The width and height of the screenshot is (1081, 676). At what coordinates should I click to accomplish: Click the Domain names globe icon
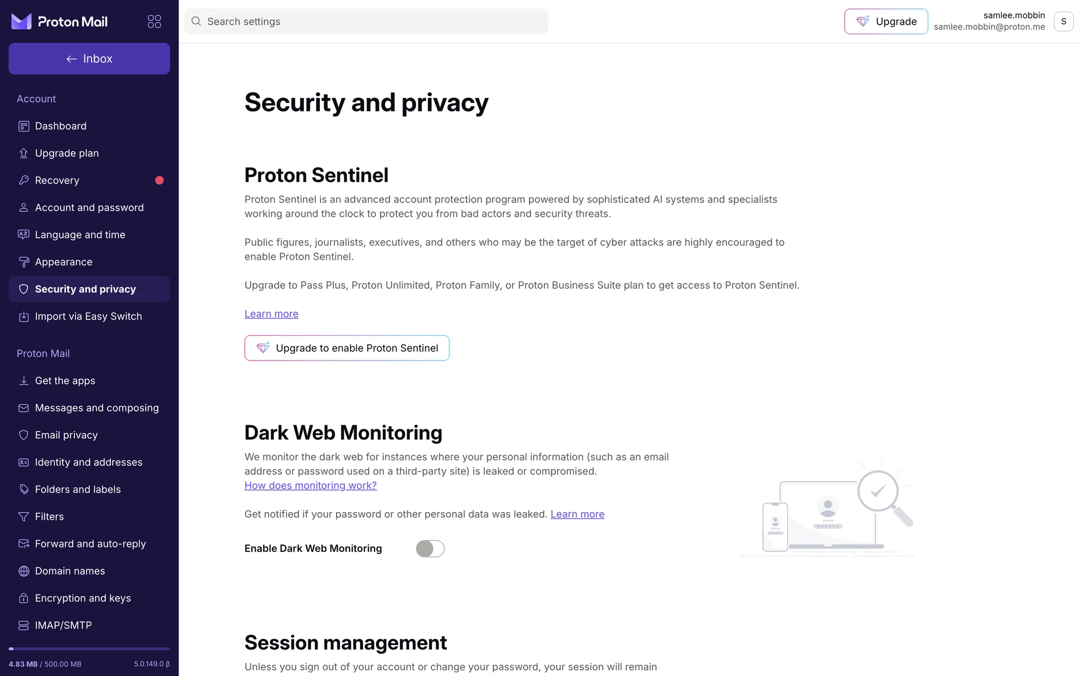click(x=24, y=571)
